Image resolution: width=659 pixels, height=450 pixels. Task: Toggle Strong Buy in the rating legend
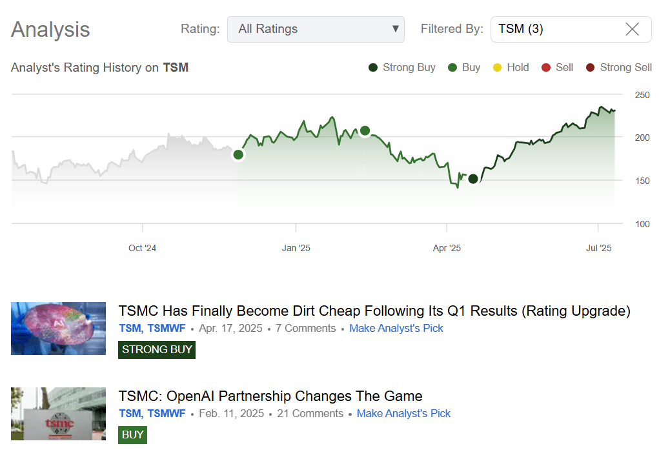click(373, 67)
